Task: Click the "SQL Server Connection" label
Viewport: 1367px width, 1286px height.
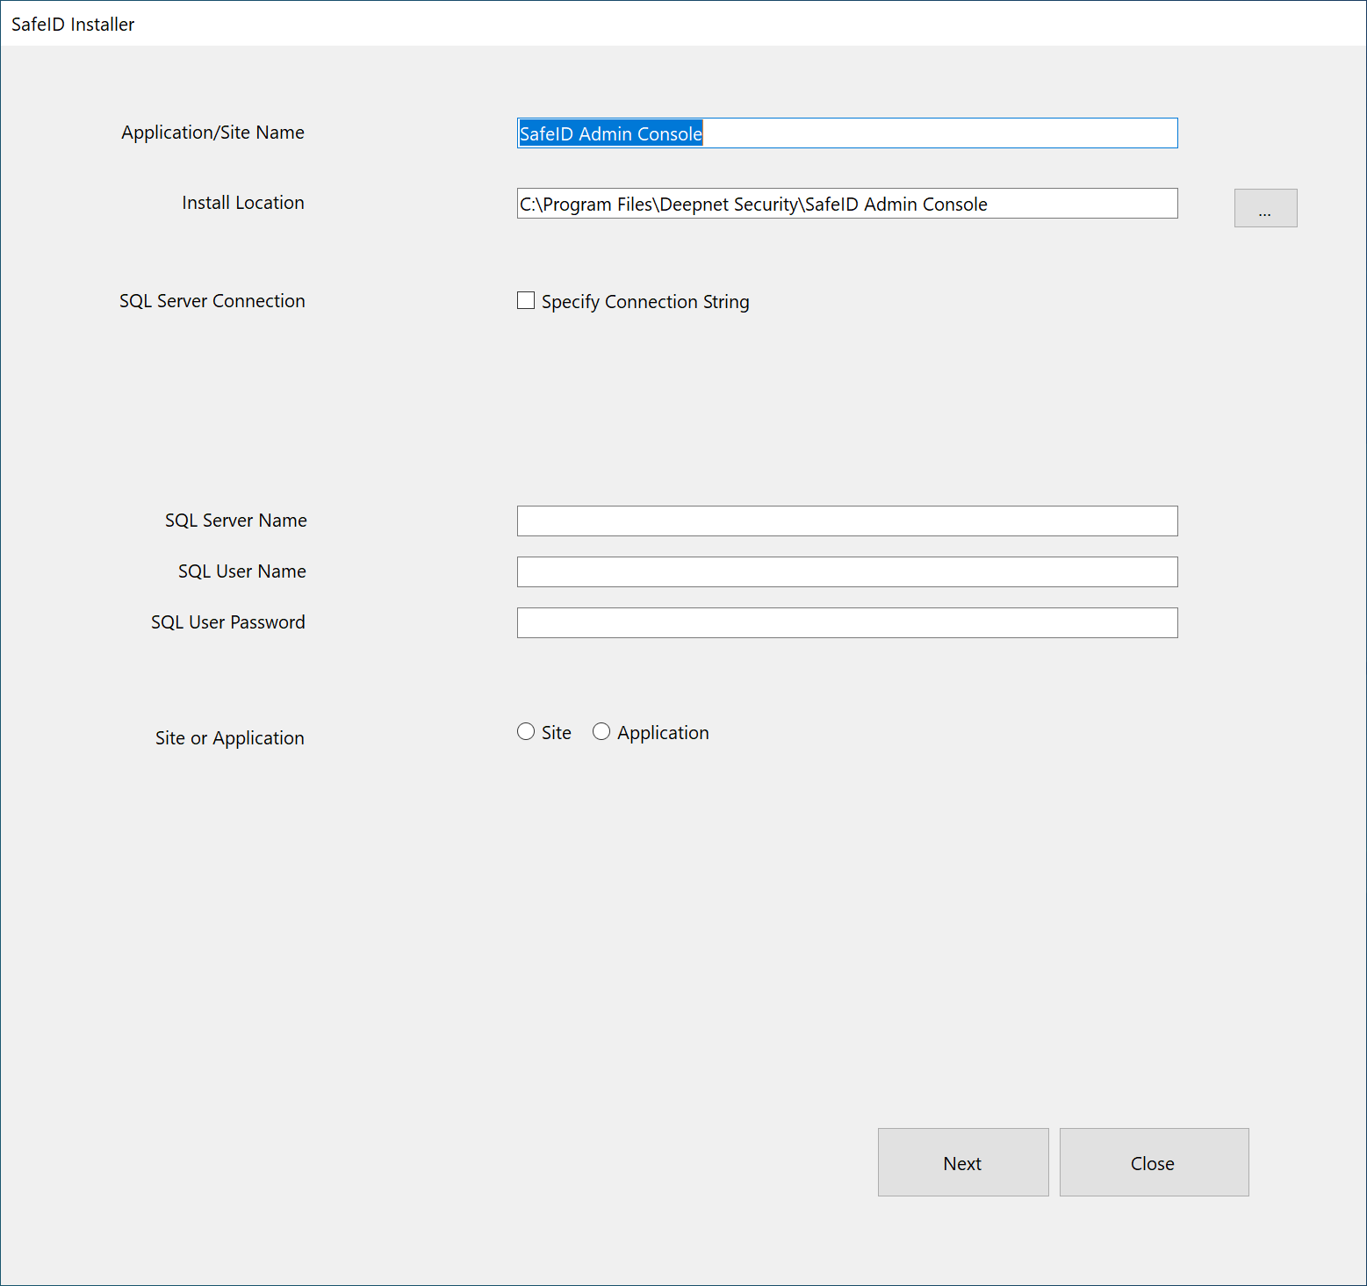Action: pyautogui.click(x=212, y=301)
